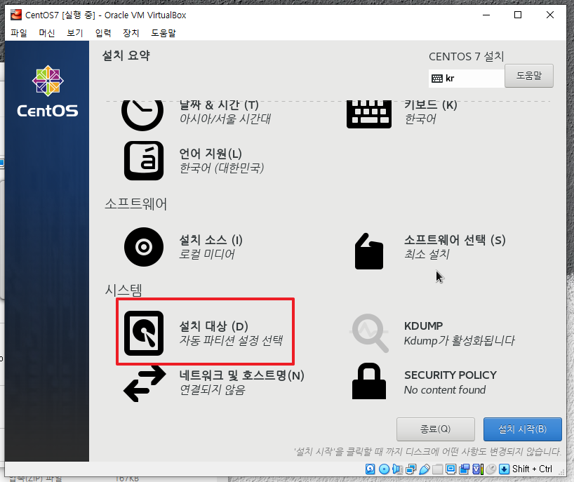Click '자동 파티션 설정 선택' status text
Screen dimensions: 574x482
231,340
